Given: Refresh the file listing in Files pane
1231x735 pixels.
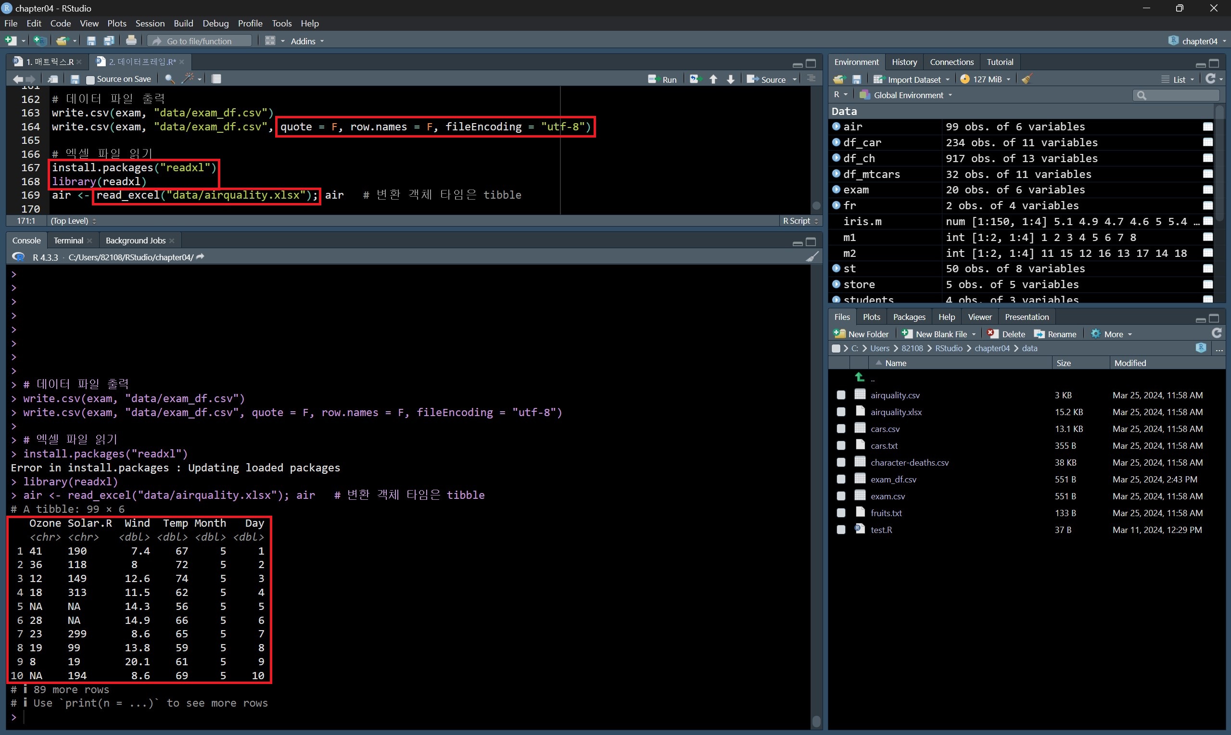Looking at the screenshot, I should [1217, 334].
